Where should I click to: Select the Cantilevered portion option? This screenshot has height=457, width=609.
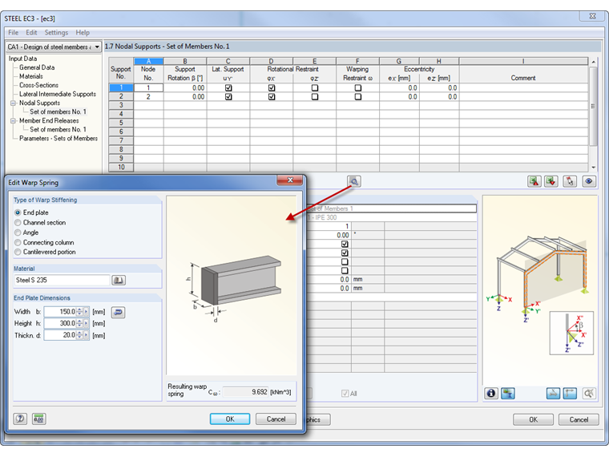pyautogui.click(x=18, y=253)
